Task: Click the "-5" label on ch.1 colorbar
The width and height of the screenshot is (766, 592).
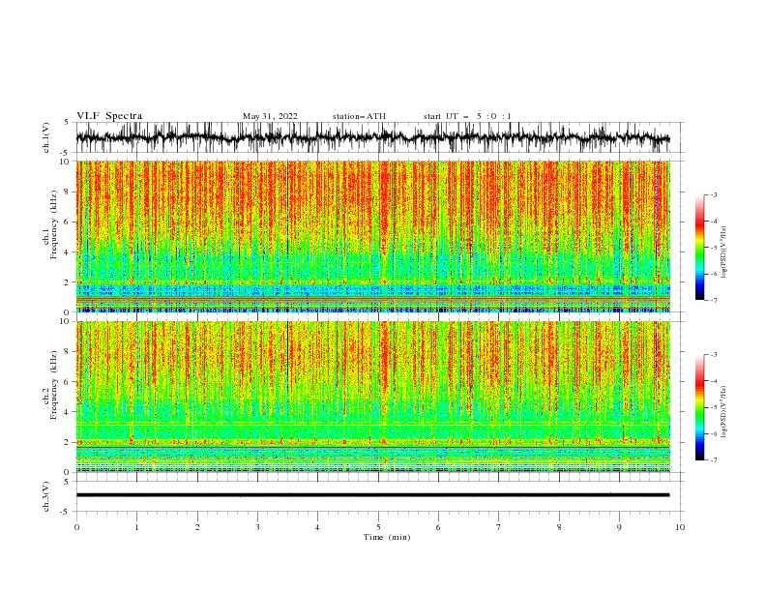Action: (714, 248)
